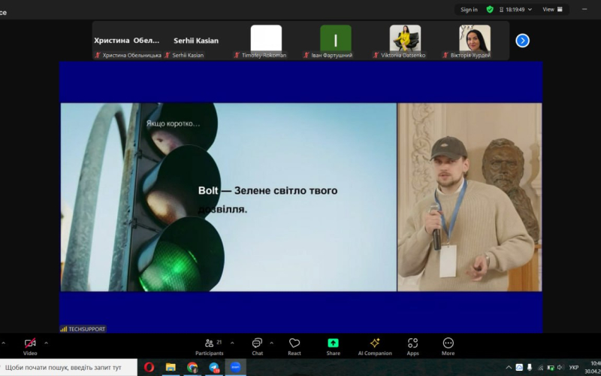The width and height of the screenshot is (601, 376).
Task: Click the microphone icon in the system tray
Action: 530,368
